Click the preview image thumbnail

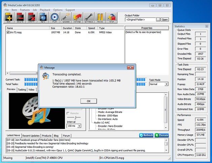(x=37, y=111)
